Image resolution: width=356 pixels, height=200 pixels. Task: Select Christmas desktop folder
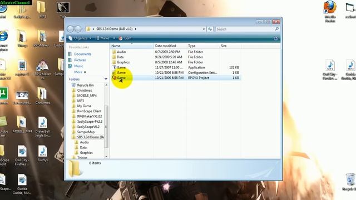coord(42,96)
